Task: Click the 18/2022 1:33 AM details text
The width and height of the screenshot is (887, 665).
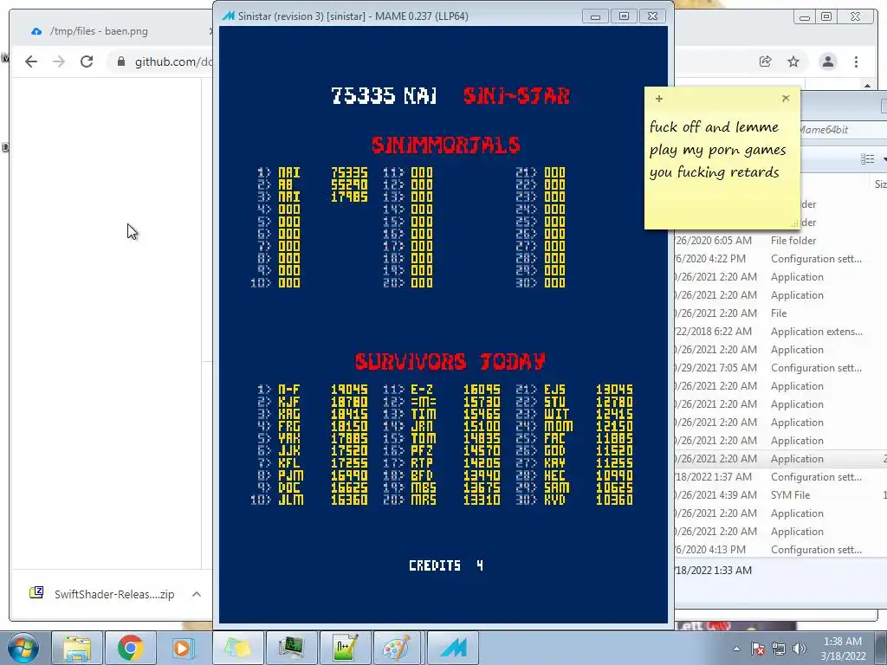Action: (714, 570)
